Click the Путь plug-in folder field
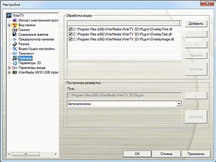 pyautogui.click(x=124, y=95)
